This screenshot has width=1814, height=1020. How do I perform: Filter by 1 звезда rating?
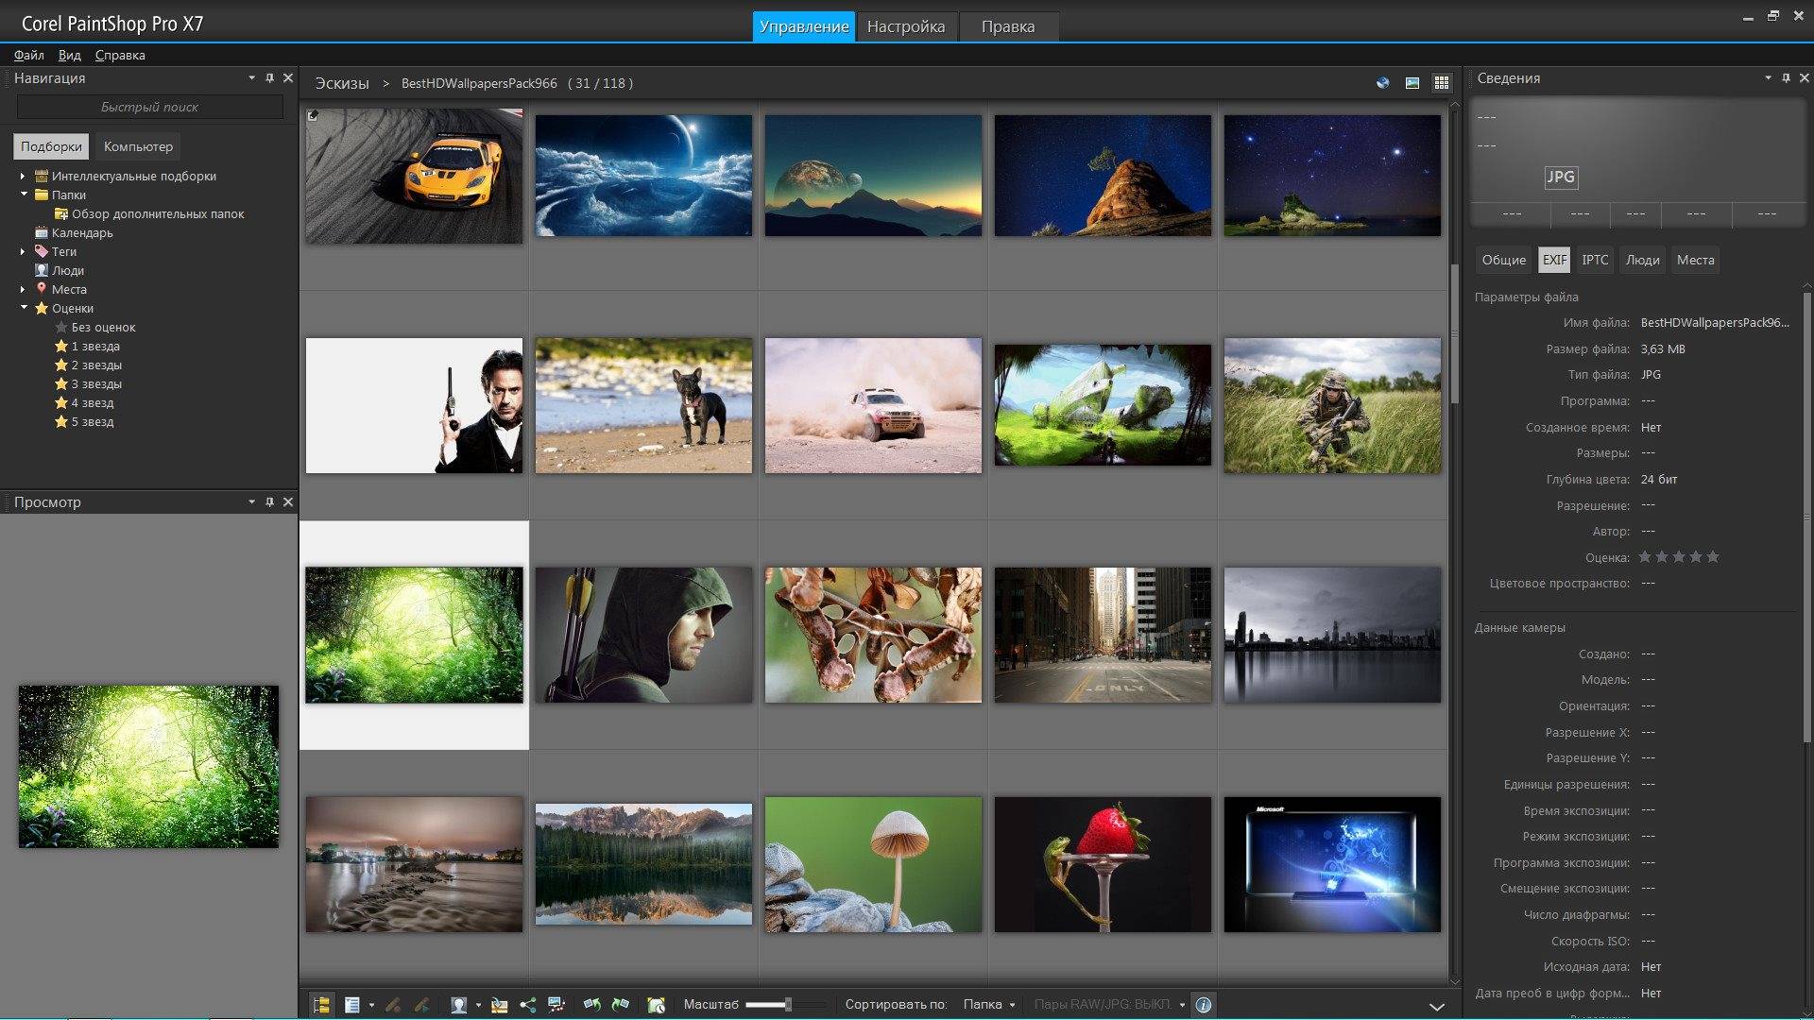[87, 346]
